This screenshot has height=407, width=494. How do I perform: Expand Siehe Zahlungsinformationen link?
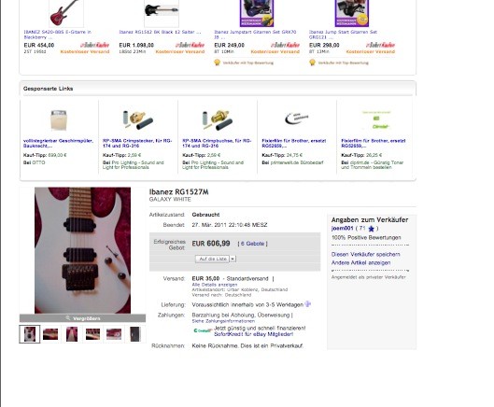223,321
